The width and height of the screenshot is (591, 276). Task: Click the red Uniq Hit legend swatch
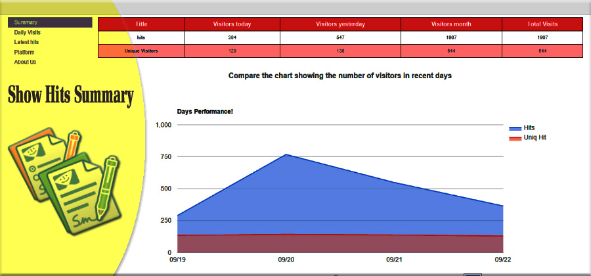click(x=515, y=139)
